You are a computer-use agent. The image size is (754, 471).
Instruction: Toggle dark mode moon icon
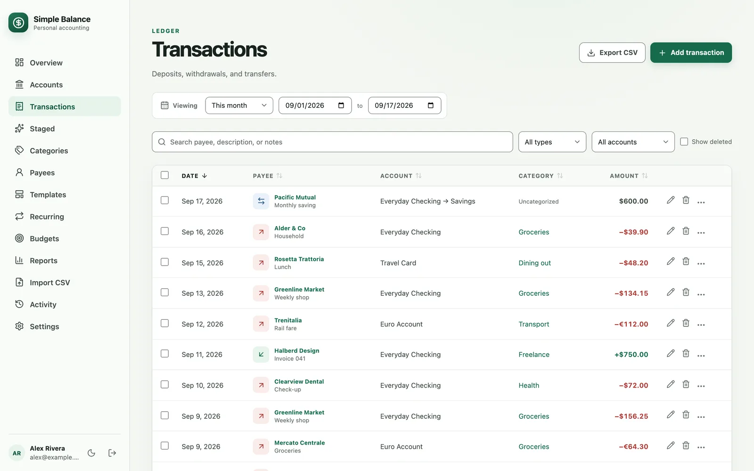tap(91, 453)
